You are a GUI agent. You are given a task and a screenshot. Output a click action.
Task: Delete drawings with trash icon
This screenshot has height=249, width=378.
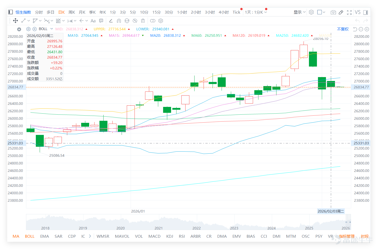click(143, 21)
